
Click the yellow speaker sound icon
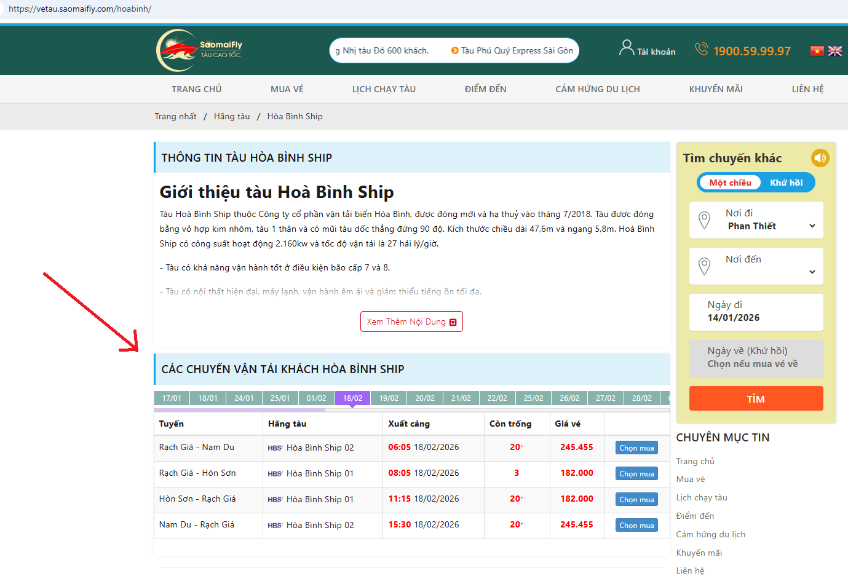[x=820, y=158]
